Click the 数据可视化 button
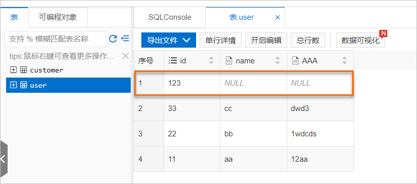Screen dimensions: 417x184 click(360, 40)
